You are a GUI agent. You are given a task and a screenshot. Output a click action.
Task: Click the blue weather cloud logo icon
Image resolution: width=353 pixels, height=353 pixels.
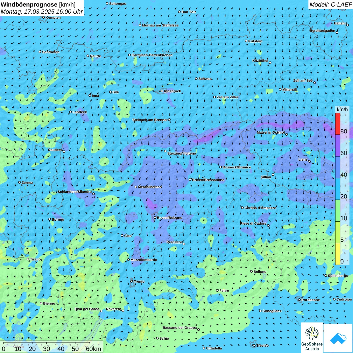338,338
